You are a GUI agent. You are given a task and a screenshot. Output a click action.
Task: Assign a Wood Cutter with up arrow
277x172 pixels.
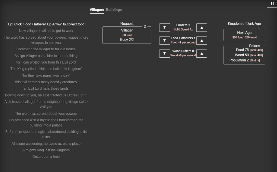(202, 53)
